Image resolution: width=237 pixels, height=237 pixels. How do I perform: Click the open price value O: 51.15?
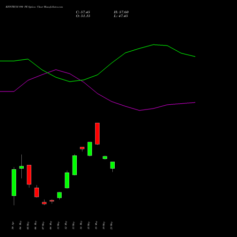tap(83, 16)
